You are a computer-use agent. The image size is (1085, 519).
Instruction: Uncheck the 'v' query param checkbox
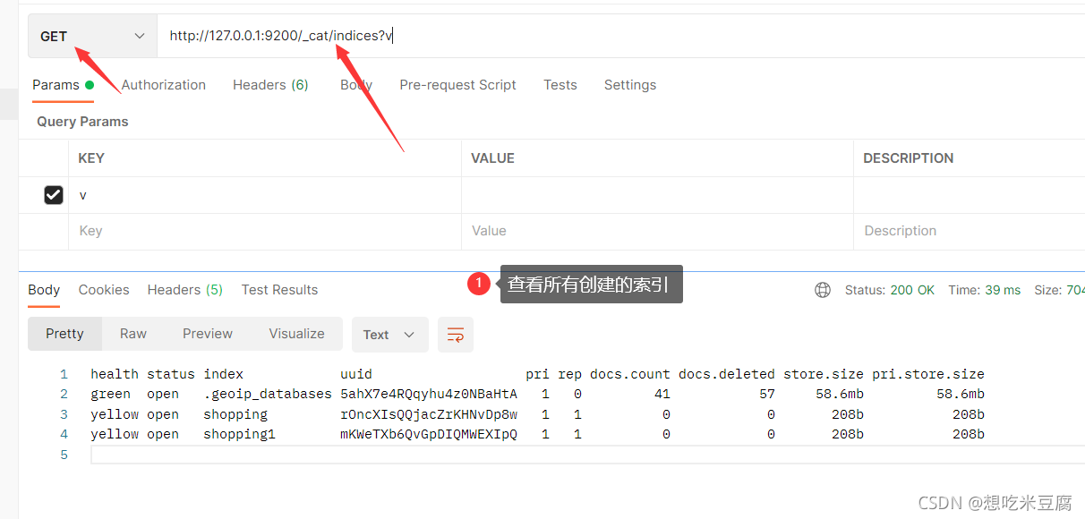(54, 195)
